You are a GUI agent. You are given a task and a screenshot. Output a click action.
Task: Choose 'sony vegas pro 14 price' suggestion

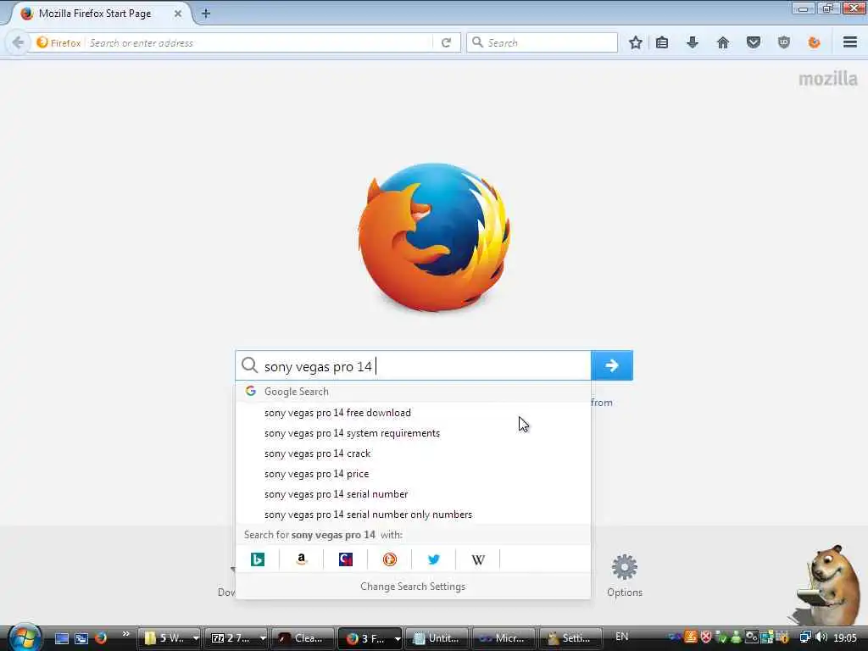click(413, 474)
